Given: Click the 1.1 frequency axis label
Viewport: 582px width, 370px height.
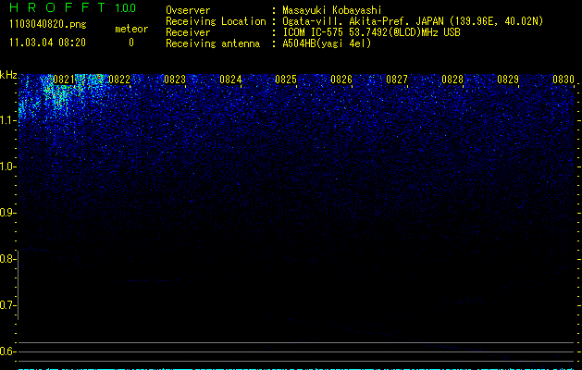Looking at the screenshot, I should pos(7,120).
